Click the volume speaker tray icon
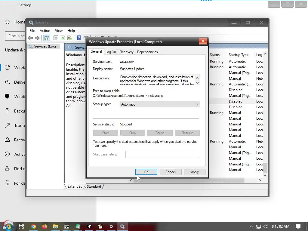 [265, 226]
